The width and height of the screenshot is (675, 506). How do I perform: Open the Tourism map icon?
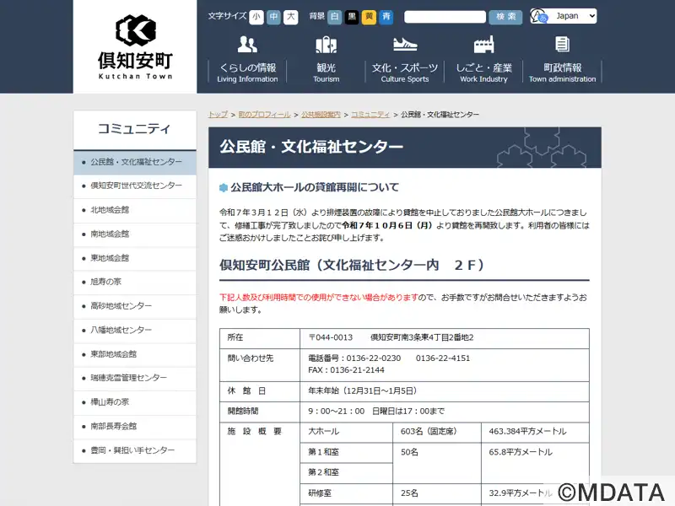[x=327, y=45]
